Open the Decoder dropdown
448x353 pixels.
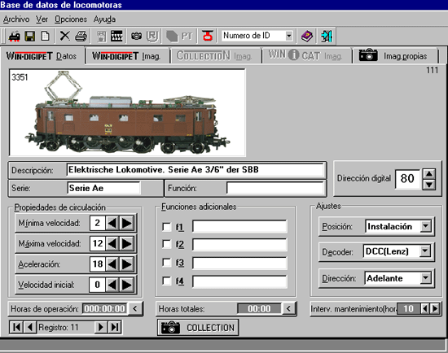(425, 251)
